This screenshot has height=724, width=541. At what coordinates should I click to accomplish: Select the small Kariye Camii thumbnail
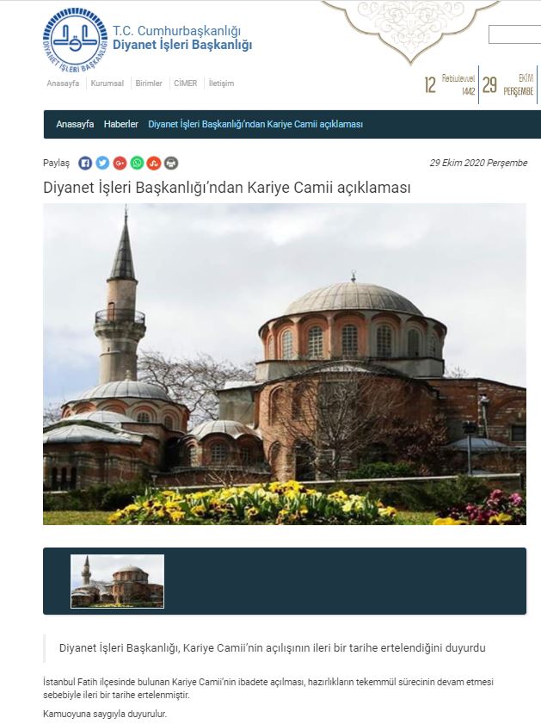click(x=117, y=581)
